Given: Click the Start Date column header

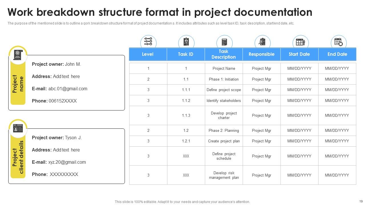Looking at the screenshot, I should pos(299,54).
